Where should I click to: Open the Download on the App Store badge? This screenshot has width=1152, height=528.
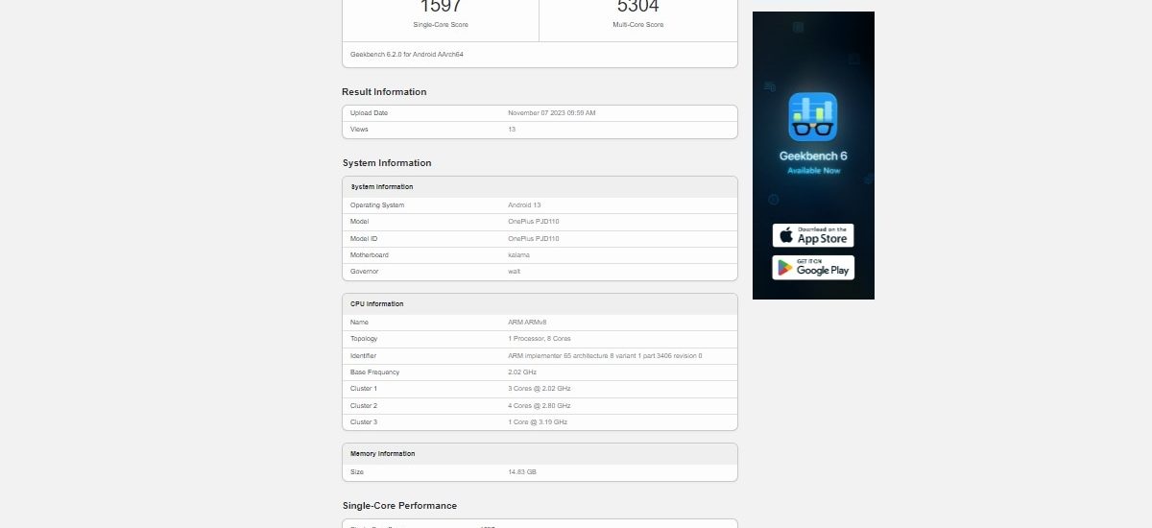(x=812, y=235)
